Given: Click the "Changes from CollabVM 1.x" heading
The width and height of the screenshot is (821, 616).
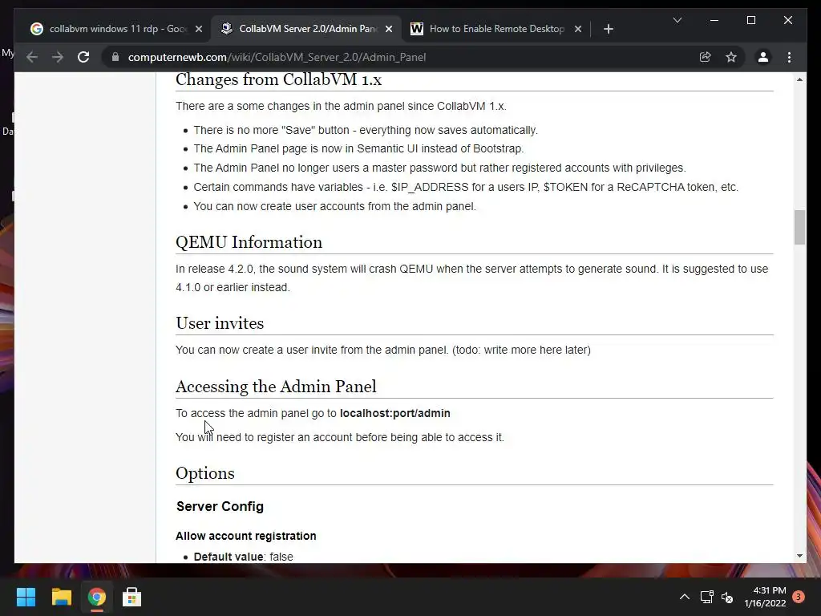Looking at the screenshot, I should pos(278,79).
